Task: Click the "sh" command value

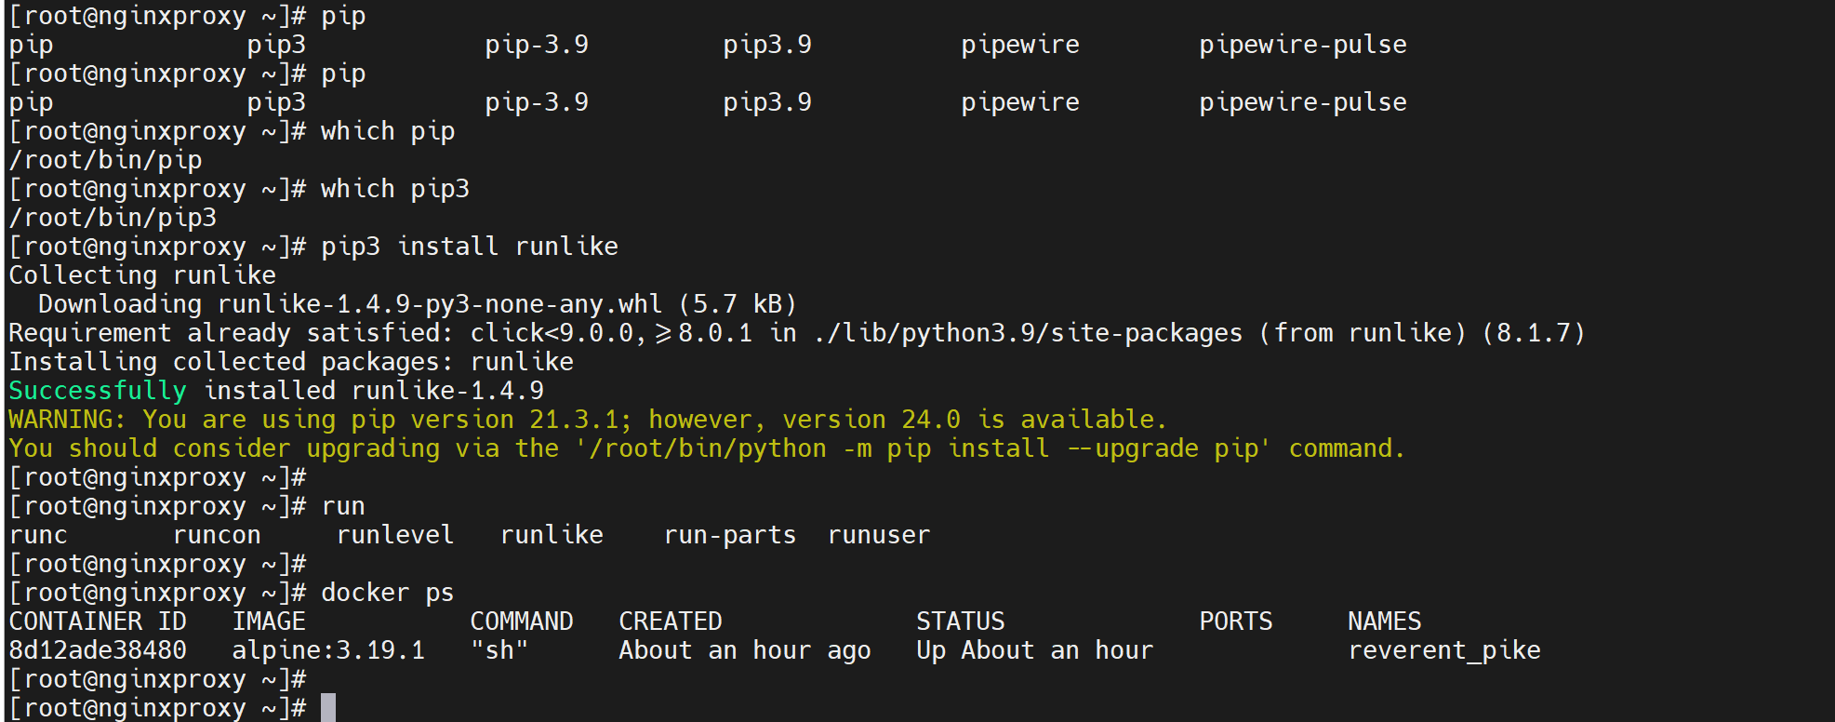Action: 499,650
